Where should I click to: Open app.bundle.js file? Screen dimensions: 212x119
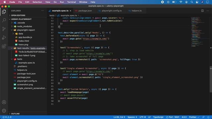(x=25, y=37)
